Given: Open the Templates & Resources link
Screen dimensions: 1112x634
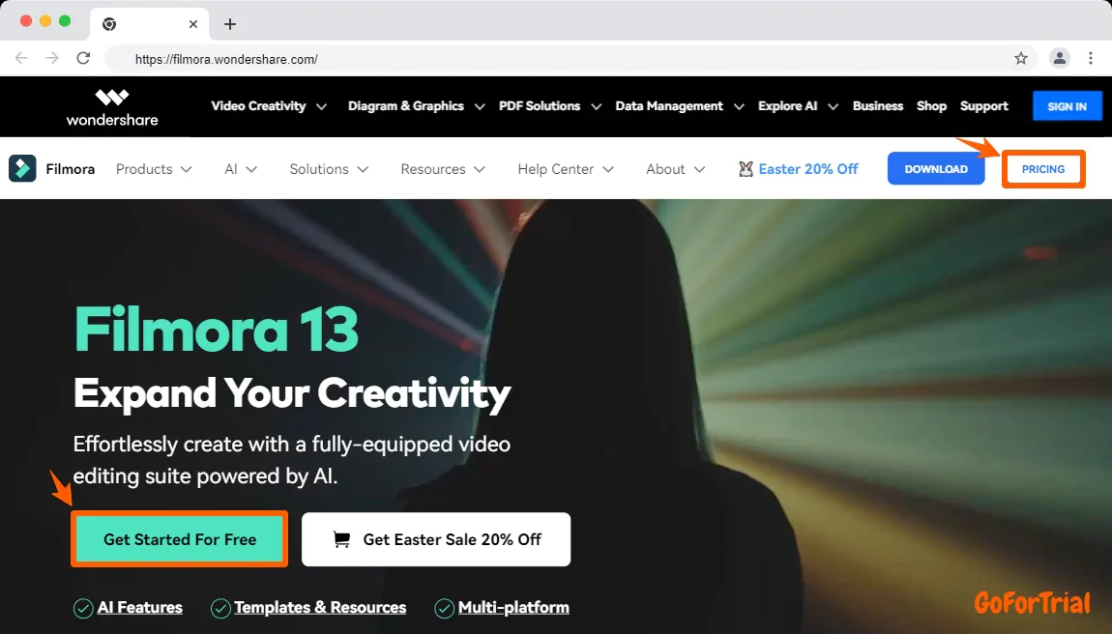Looking at the screenshot, I should tap(321, 608).
